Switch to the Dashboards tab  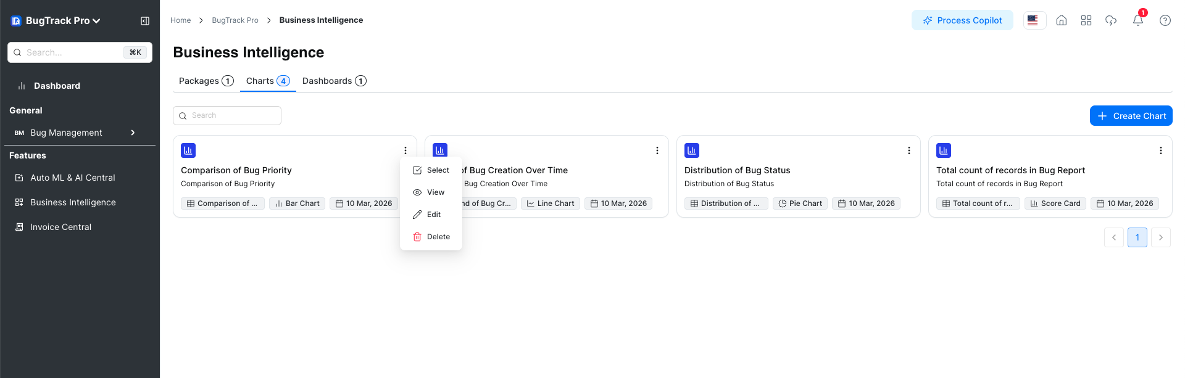click(x=334, y=81)
